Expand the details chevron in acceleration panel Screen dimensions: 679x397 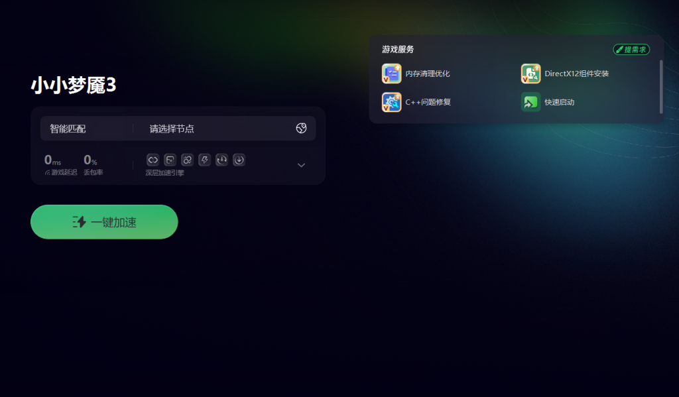[302, 165]
